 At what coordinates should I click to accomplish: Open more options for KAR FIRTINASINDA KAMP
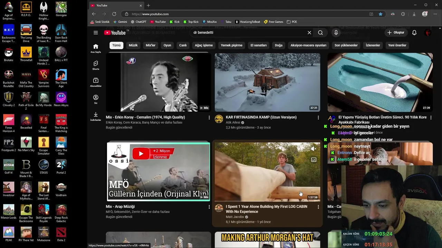(318, 118)
